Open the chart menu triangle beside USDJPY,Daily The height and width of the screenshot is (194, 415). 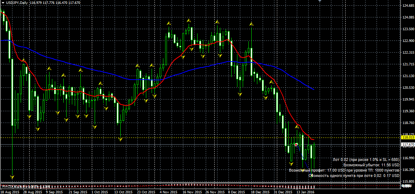click(2, 2)
